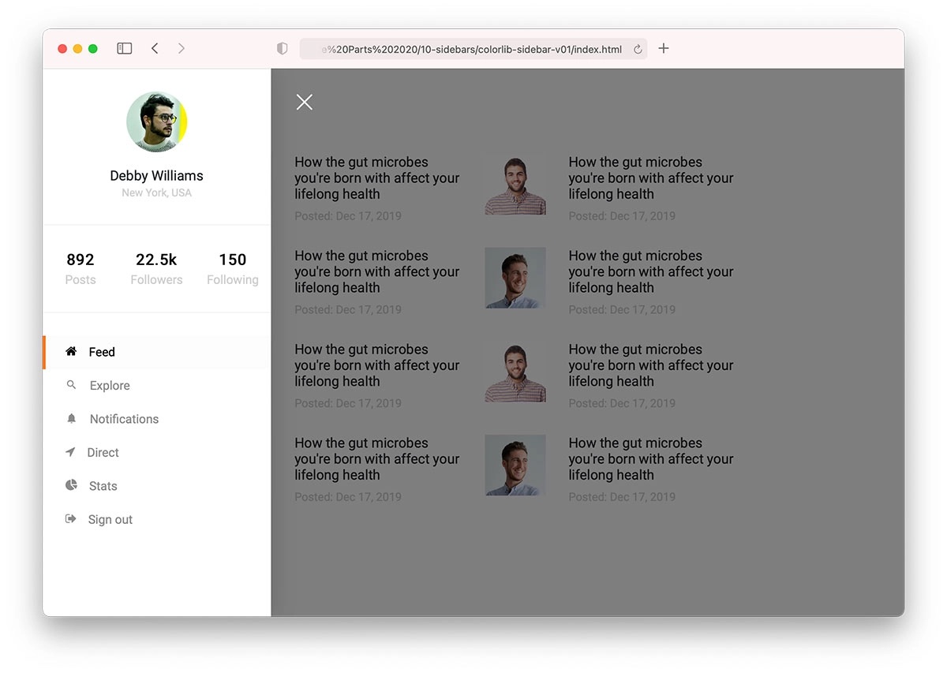Click Debby Williams profile avatar

click(x=156, y=122)
